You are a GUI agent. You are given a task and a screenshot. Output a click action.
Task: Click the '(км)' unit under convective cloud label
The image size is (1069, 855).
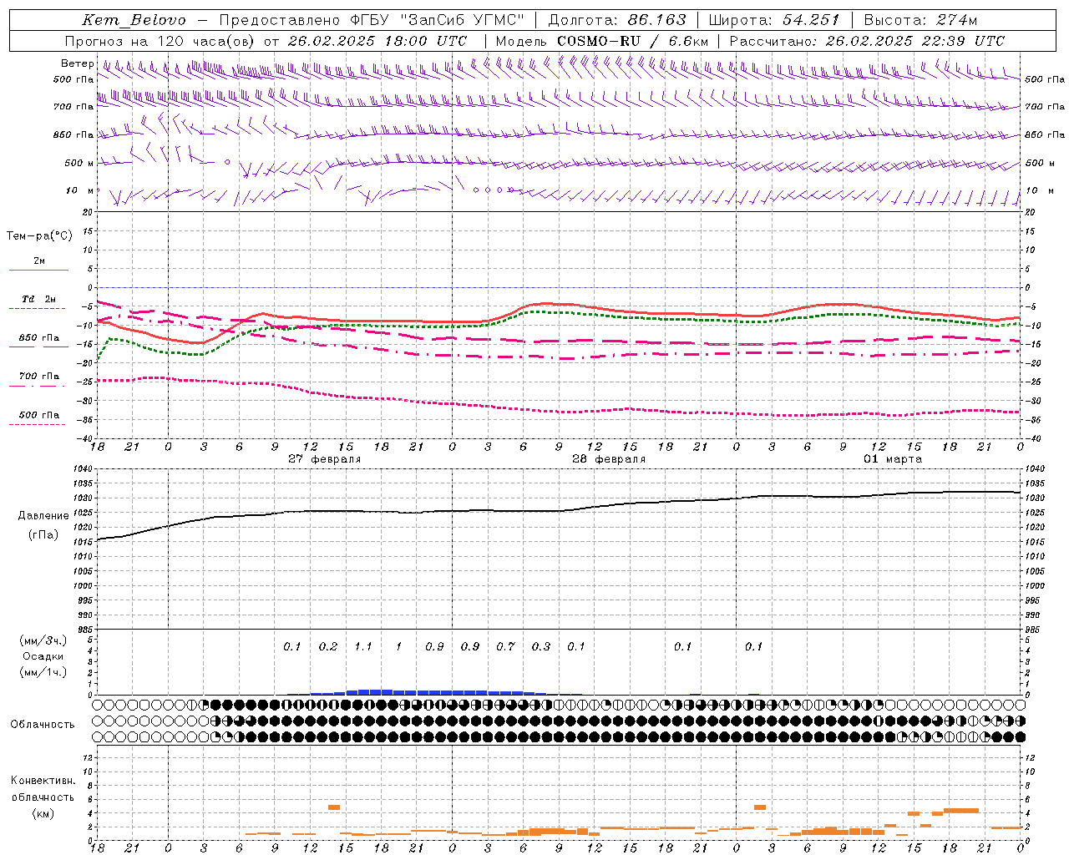[43, 813]
